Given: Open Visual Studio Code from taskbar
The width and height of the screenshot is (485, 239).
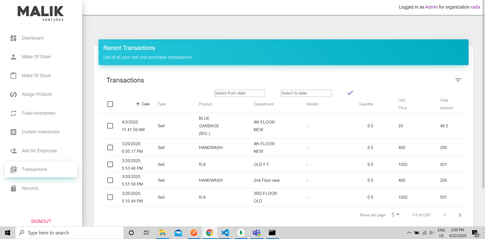Looking at the screenshot, I should point(225,233).
